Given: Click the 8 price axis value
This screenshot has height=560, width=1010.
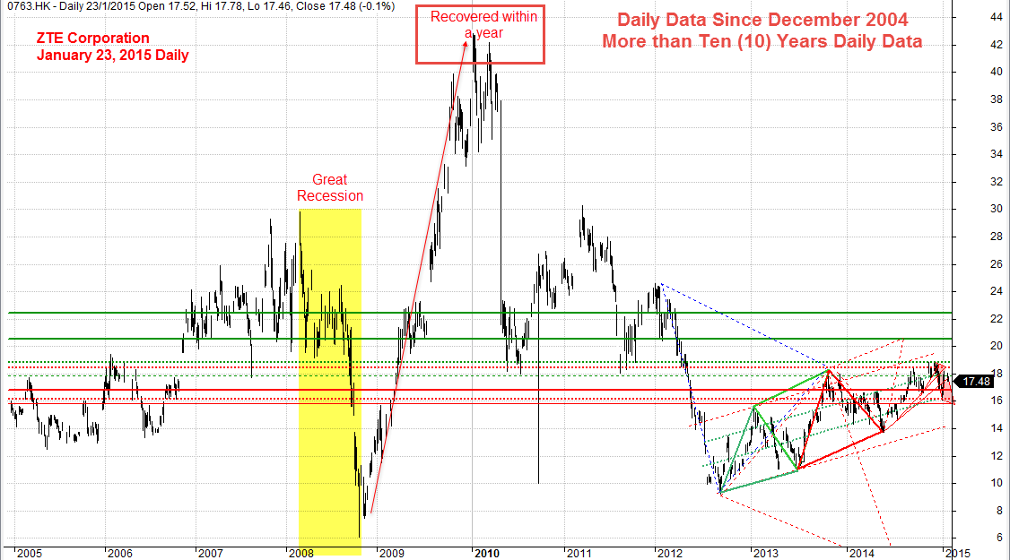Looking at the screenshot, I should 1000,511.
